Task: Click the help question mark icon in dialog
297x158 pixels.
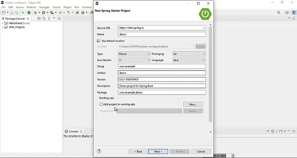Action: point(99,151)
